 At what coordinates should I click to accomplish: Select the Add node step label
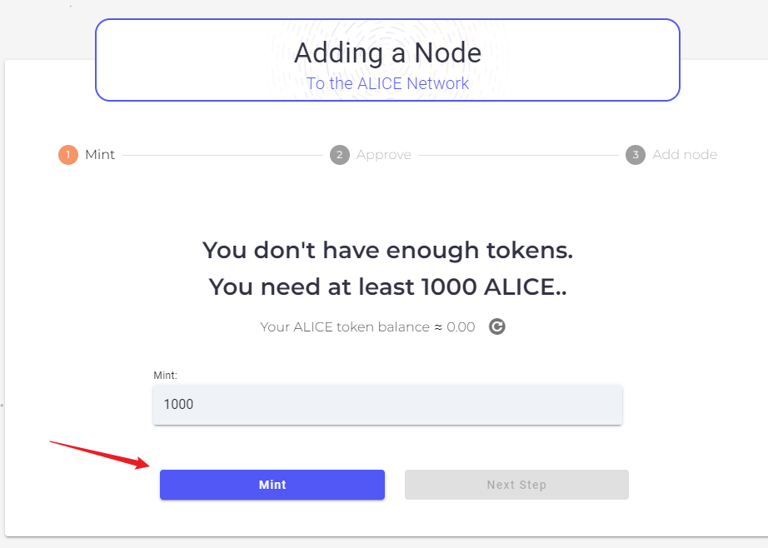click(x=685, y=155)
